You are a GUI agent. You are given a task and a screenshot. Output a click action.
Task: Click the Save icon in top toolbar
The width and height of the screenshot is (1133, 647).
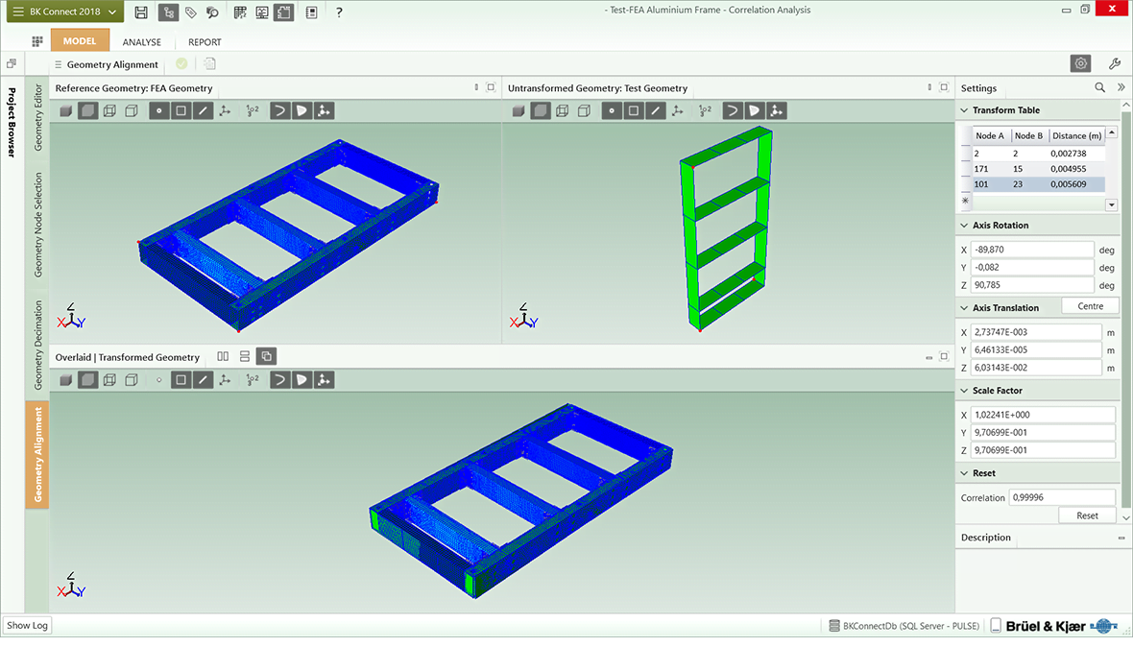(141, 12)
